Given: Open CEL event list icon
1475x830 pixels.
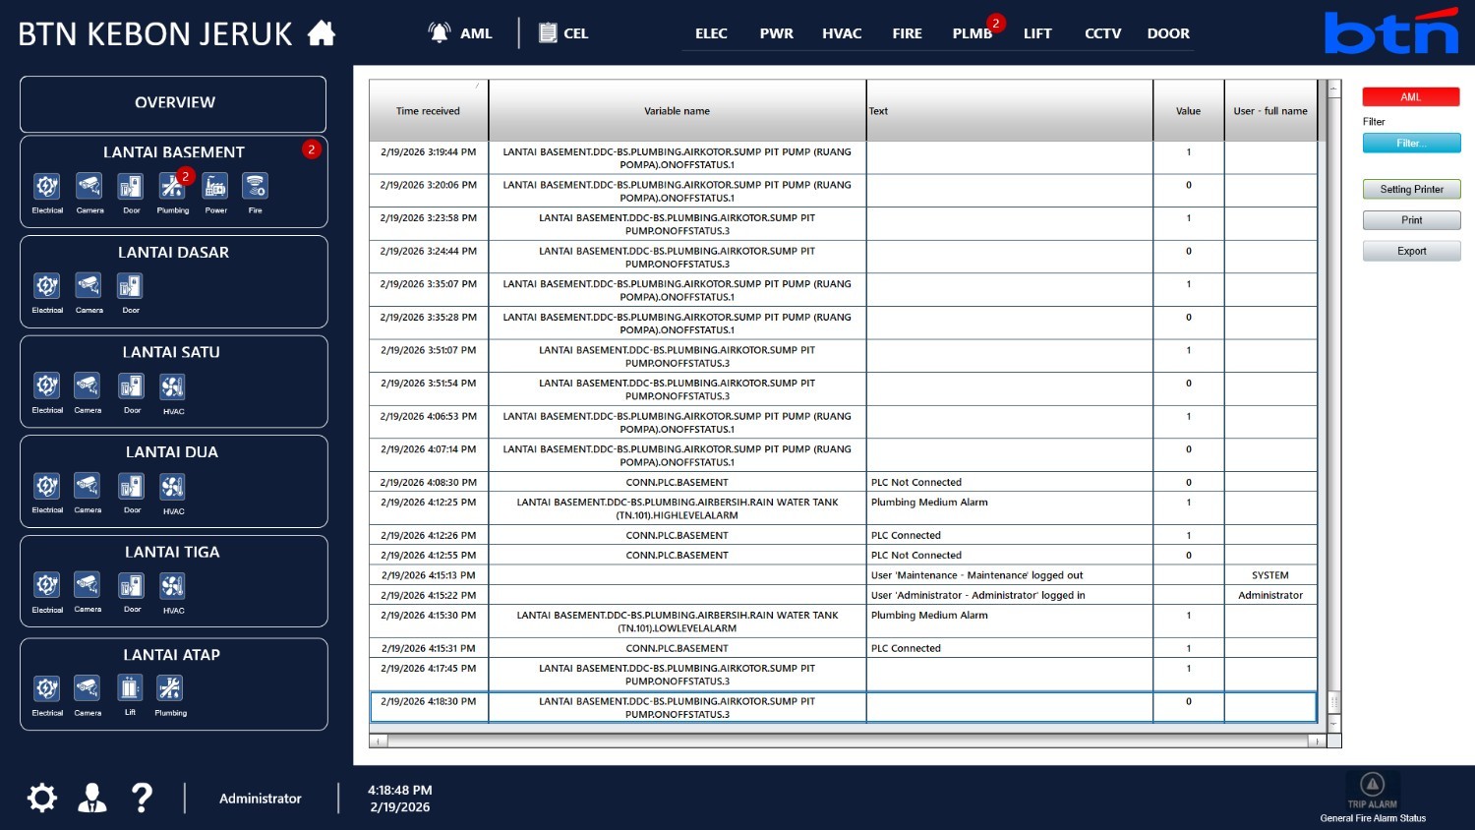Looking at the screenshot, I should (548, 32).
